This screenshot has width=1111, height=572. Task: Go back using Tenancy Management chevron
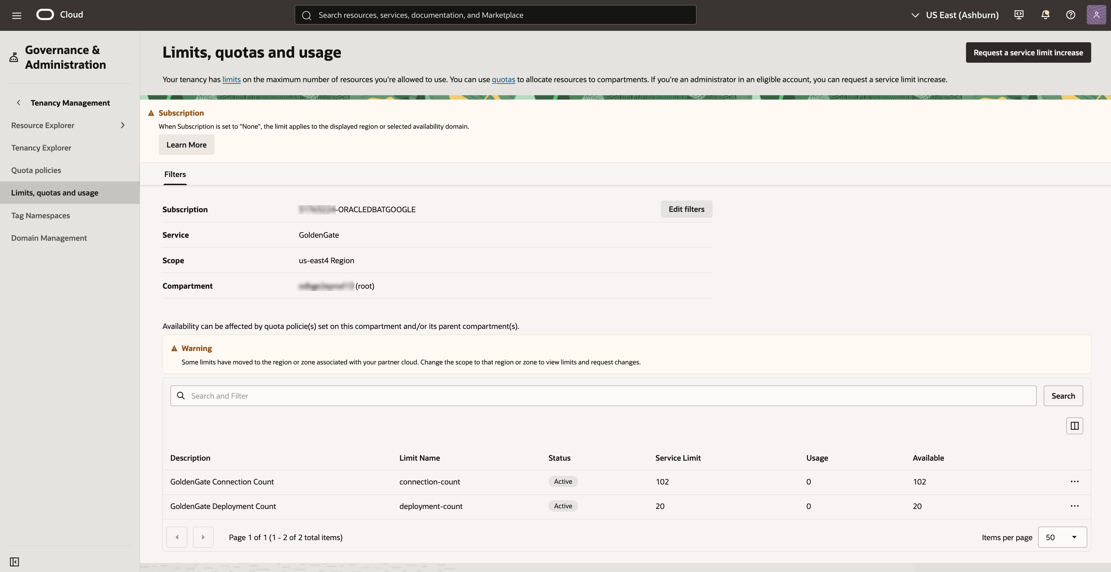(x=18, y=103)
